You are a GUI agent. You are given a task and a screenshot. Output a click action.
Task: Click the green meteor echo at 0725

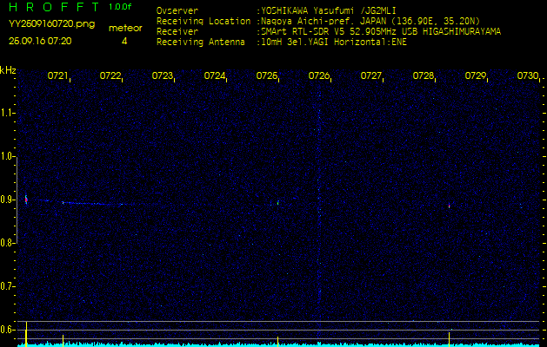coord(277,203)
